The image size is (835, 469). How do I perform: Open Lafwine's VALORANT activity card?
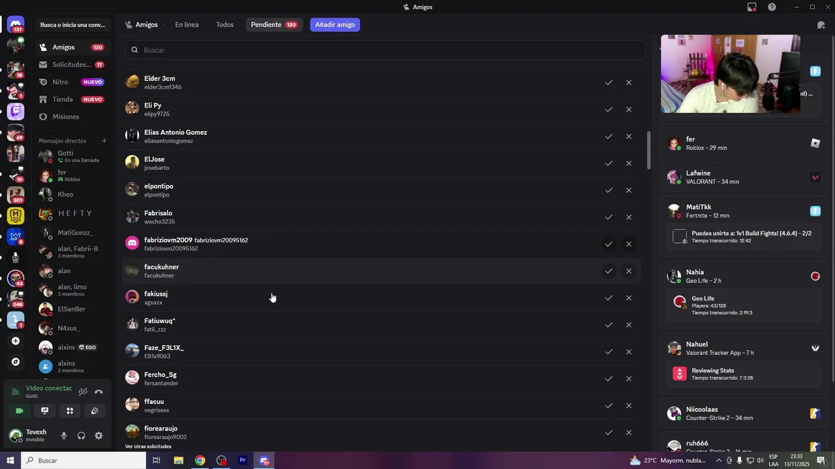coord(743,177)
